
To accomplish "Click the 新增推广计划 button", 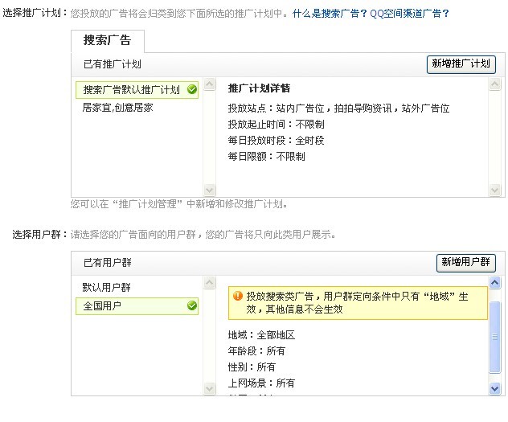I will [461, 64].
